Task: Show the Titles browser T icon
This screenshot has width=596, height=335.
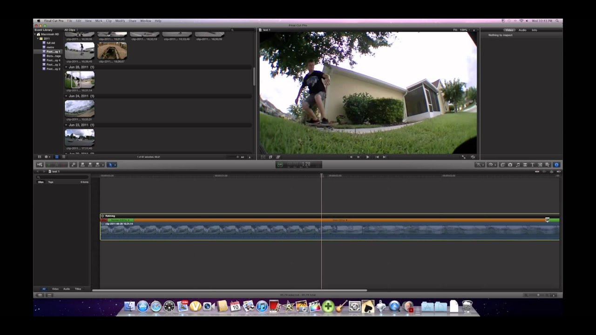Action: (532, 165)
